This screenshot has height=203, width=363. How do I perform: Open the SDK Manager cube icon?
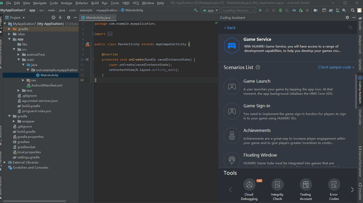coord(344,10)
